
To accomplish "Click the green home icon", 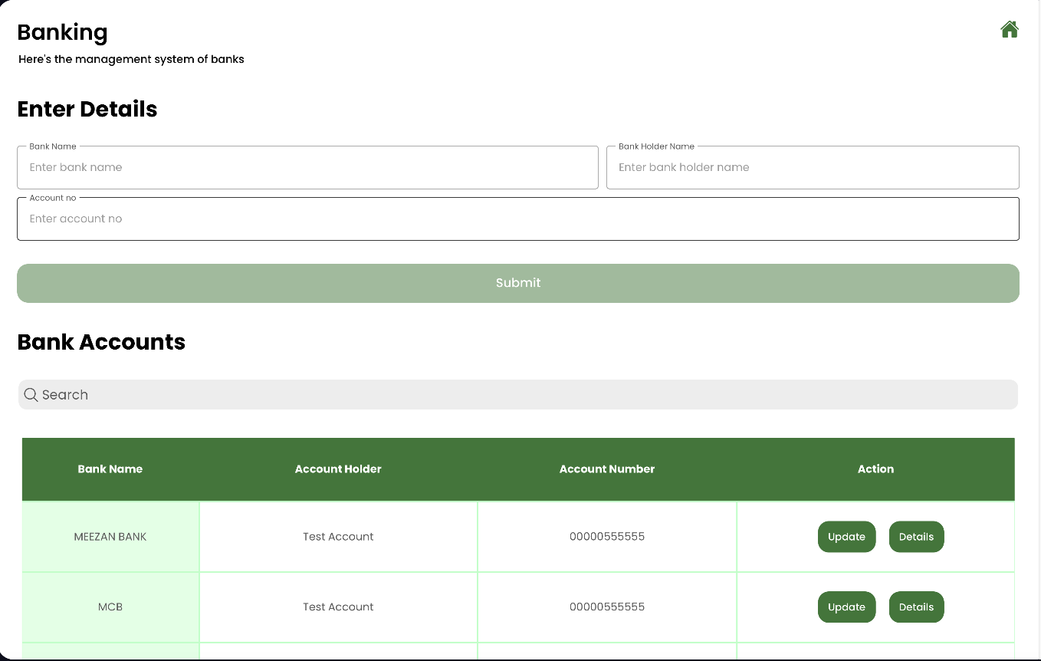I will point(1009,30).
